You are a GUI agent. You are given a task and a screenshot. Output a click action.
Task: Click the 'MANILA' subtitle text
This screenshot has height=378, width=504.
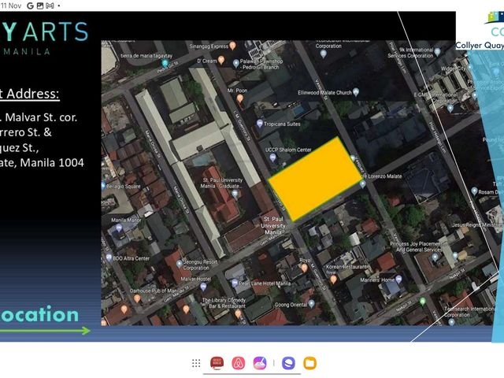coord(27,51)
